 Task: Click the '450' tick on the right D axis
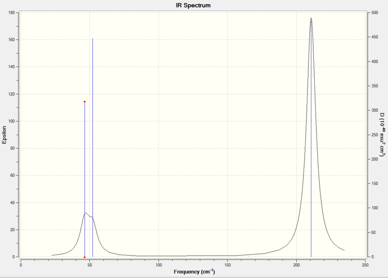[374, 37]
